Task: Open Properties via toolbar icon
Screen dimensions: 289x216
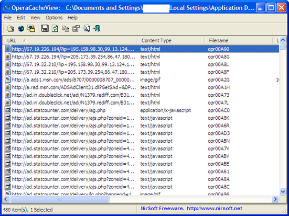Action: pyautogui.click(x=76, y=29)
